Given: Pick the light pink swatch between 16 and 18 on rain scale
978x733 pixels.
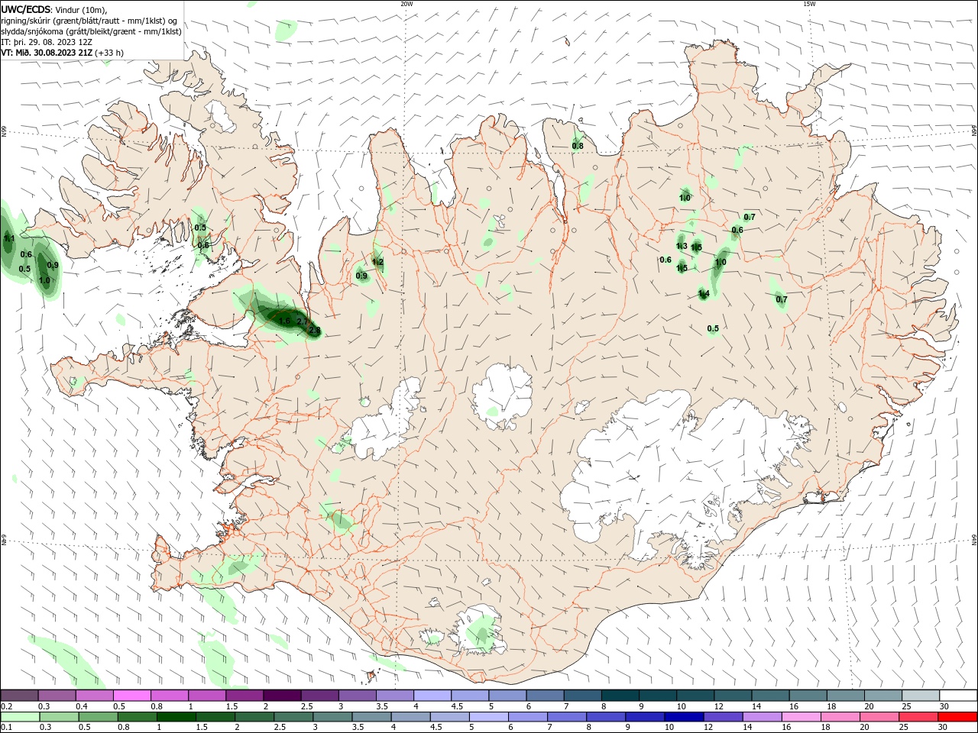Looking at the screenshot, I should 802,717.
